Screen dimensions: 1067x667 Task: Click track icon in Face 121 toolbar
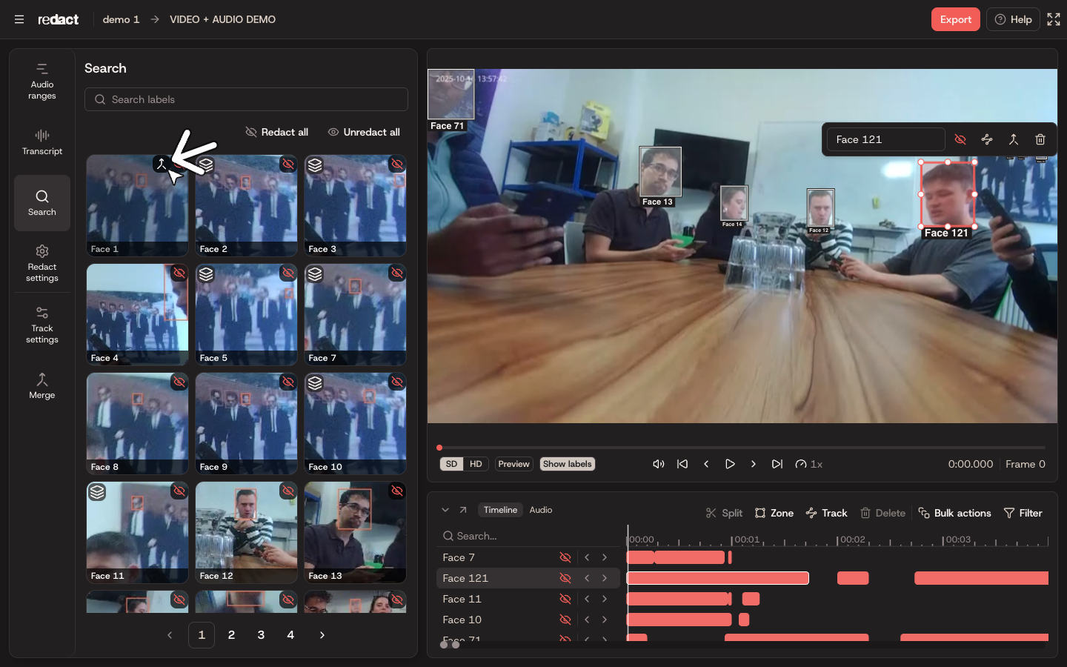pyautogui.click(x=987, y=139)
